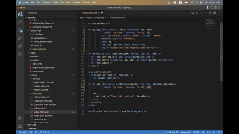Click LF end of line selector
The height and width of the screenshot is (134, 239).
coord(203,133)
